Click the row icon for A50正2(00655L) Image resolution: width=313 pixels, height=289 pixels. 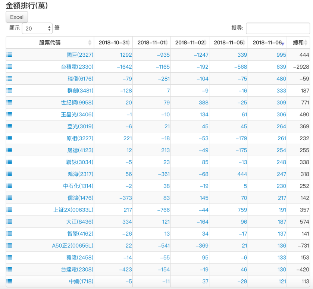pos(9,245)
